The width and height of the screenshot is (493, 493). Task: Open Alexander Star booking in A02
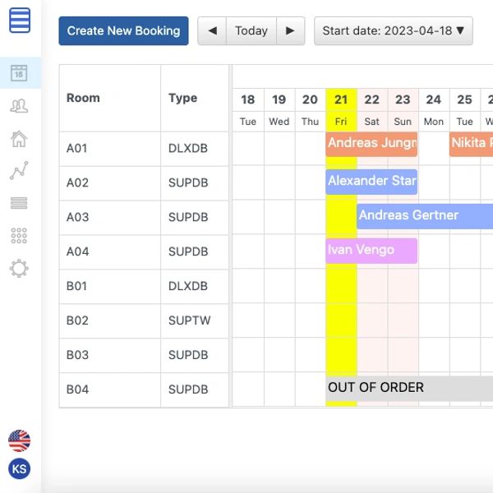(371, 182)
